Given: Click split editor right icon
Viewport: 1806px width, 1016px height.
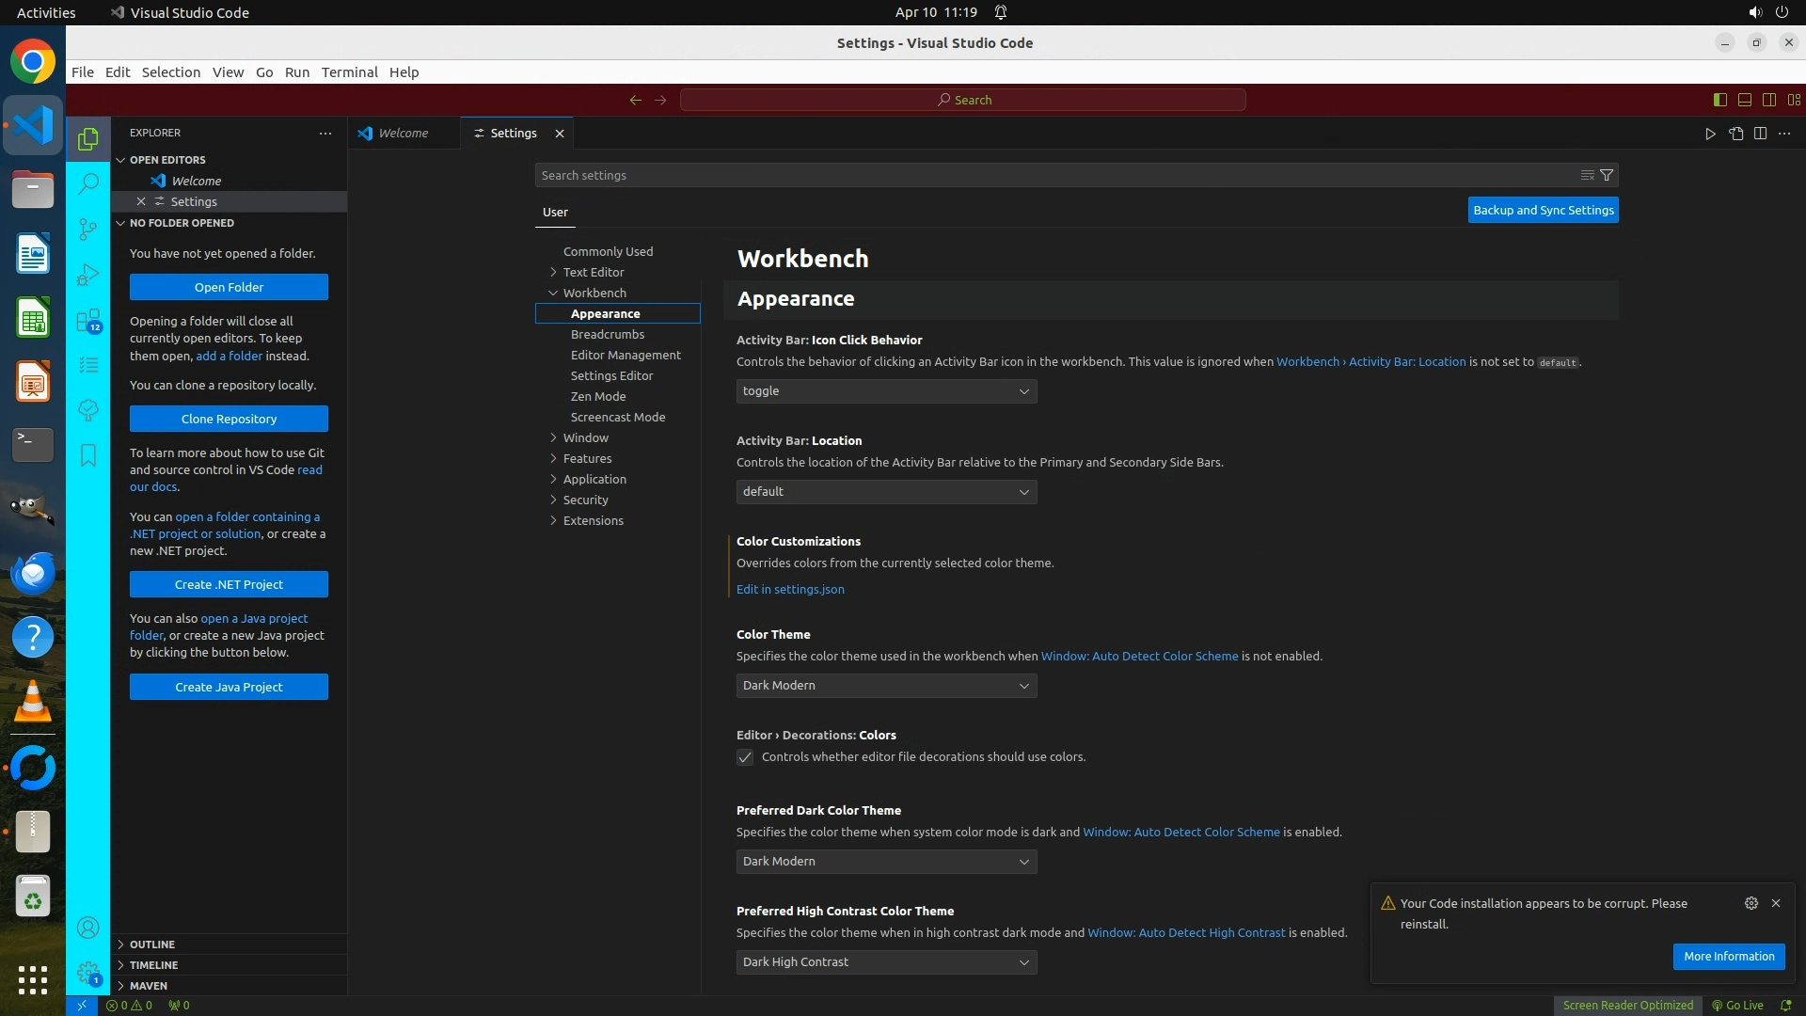Looking at the screenshot, I should (x=1760, y=134).
